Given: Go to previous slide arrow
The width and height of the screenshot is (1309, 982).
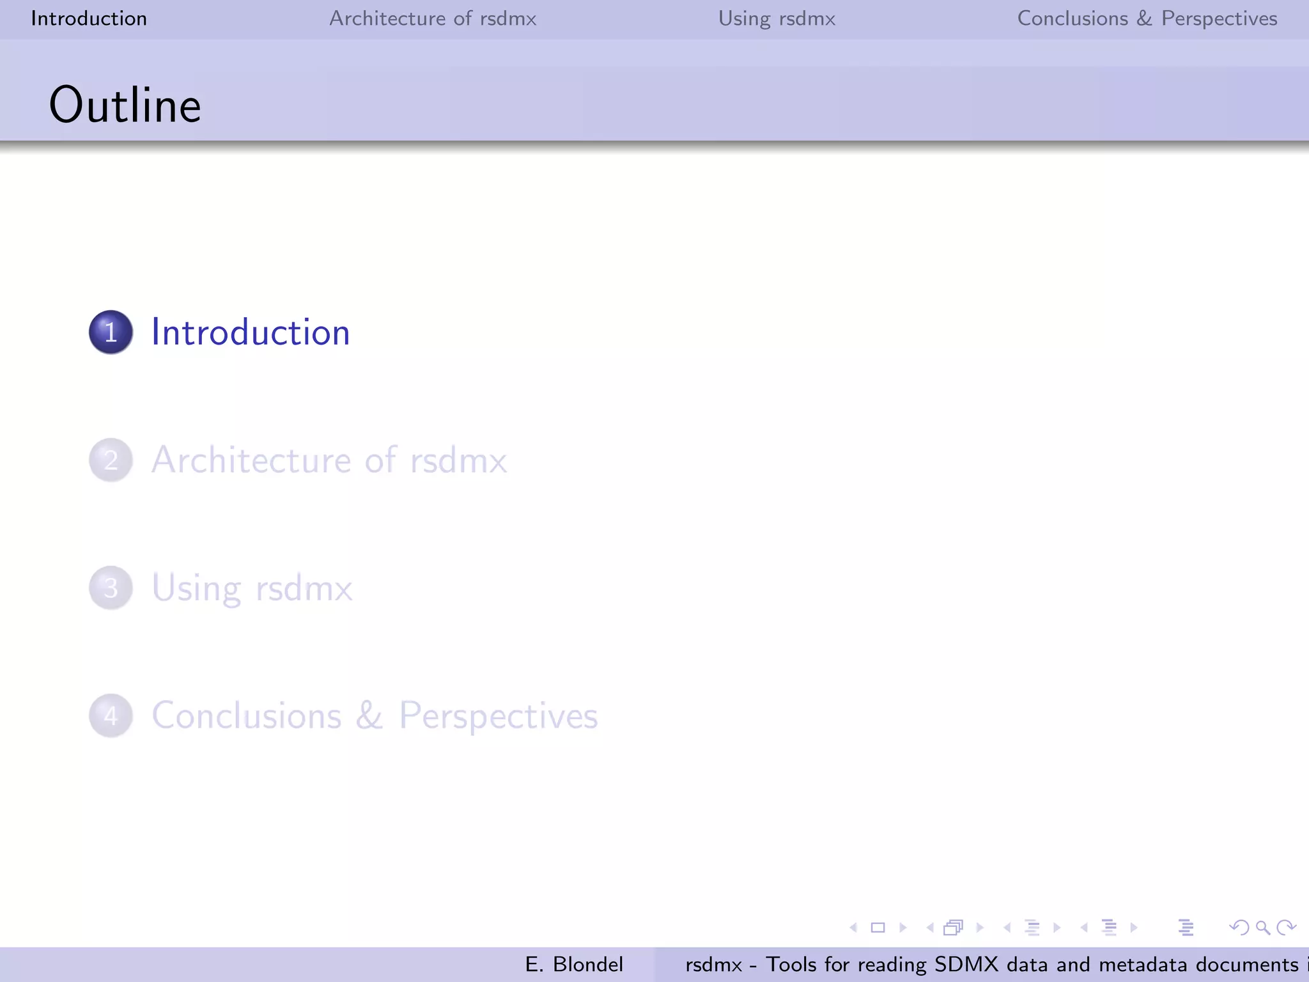Looking at the screenshot, I should (x=853, y=928).
